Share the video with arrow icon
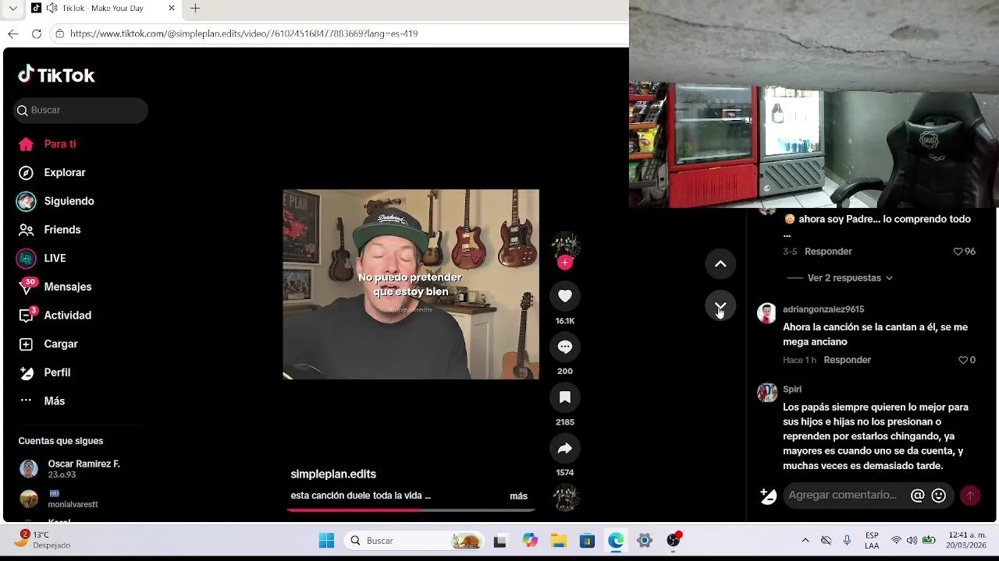Viewport: 999px width, 561px height. 565,448
